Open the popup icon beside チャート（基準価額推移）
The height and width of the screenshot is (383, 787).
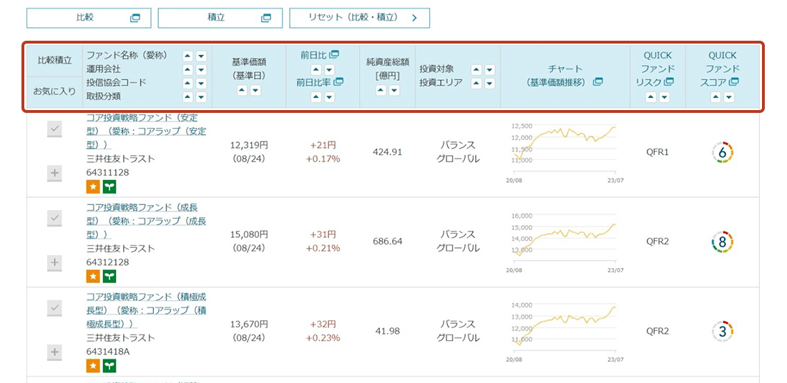pos(598,81)
